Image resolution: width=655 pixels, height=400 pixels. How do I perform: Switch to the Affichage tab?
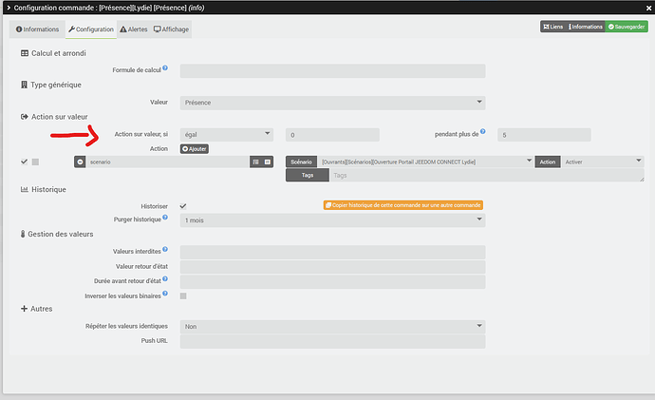point(172,29)
